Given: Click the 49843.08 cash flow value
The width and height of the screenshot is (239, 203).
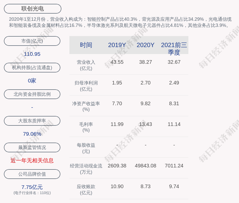Looking at the screenshot, I should tap(145, 166).
